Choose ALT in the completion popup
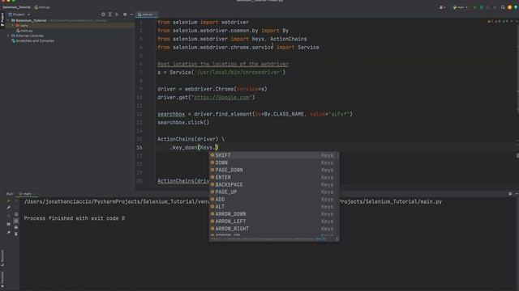Viewport: 519px width, 291px height. [x=273, y=207]
